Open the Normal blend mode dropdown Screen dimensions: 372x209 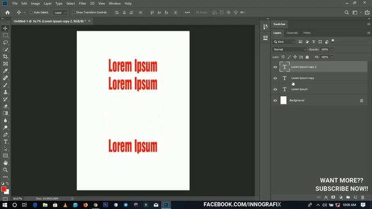coord(289,49)
